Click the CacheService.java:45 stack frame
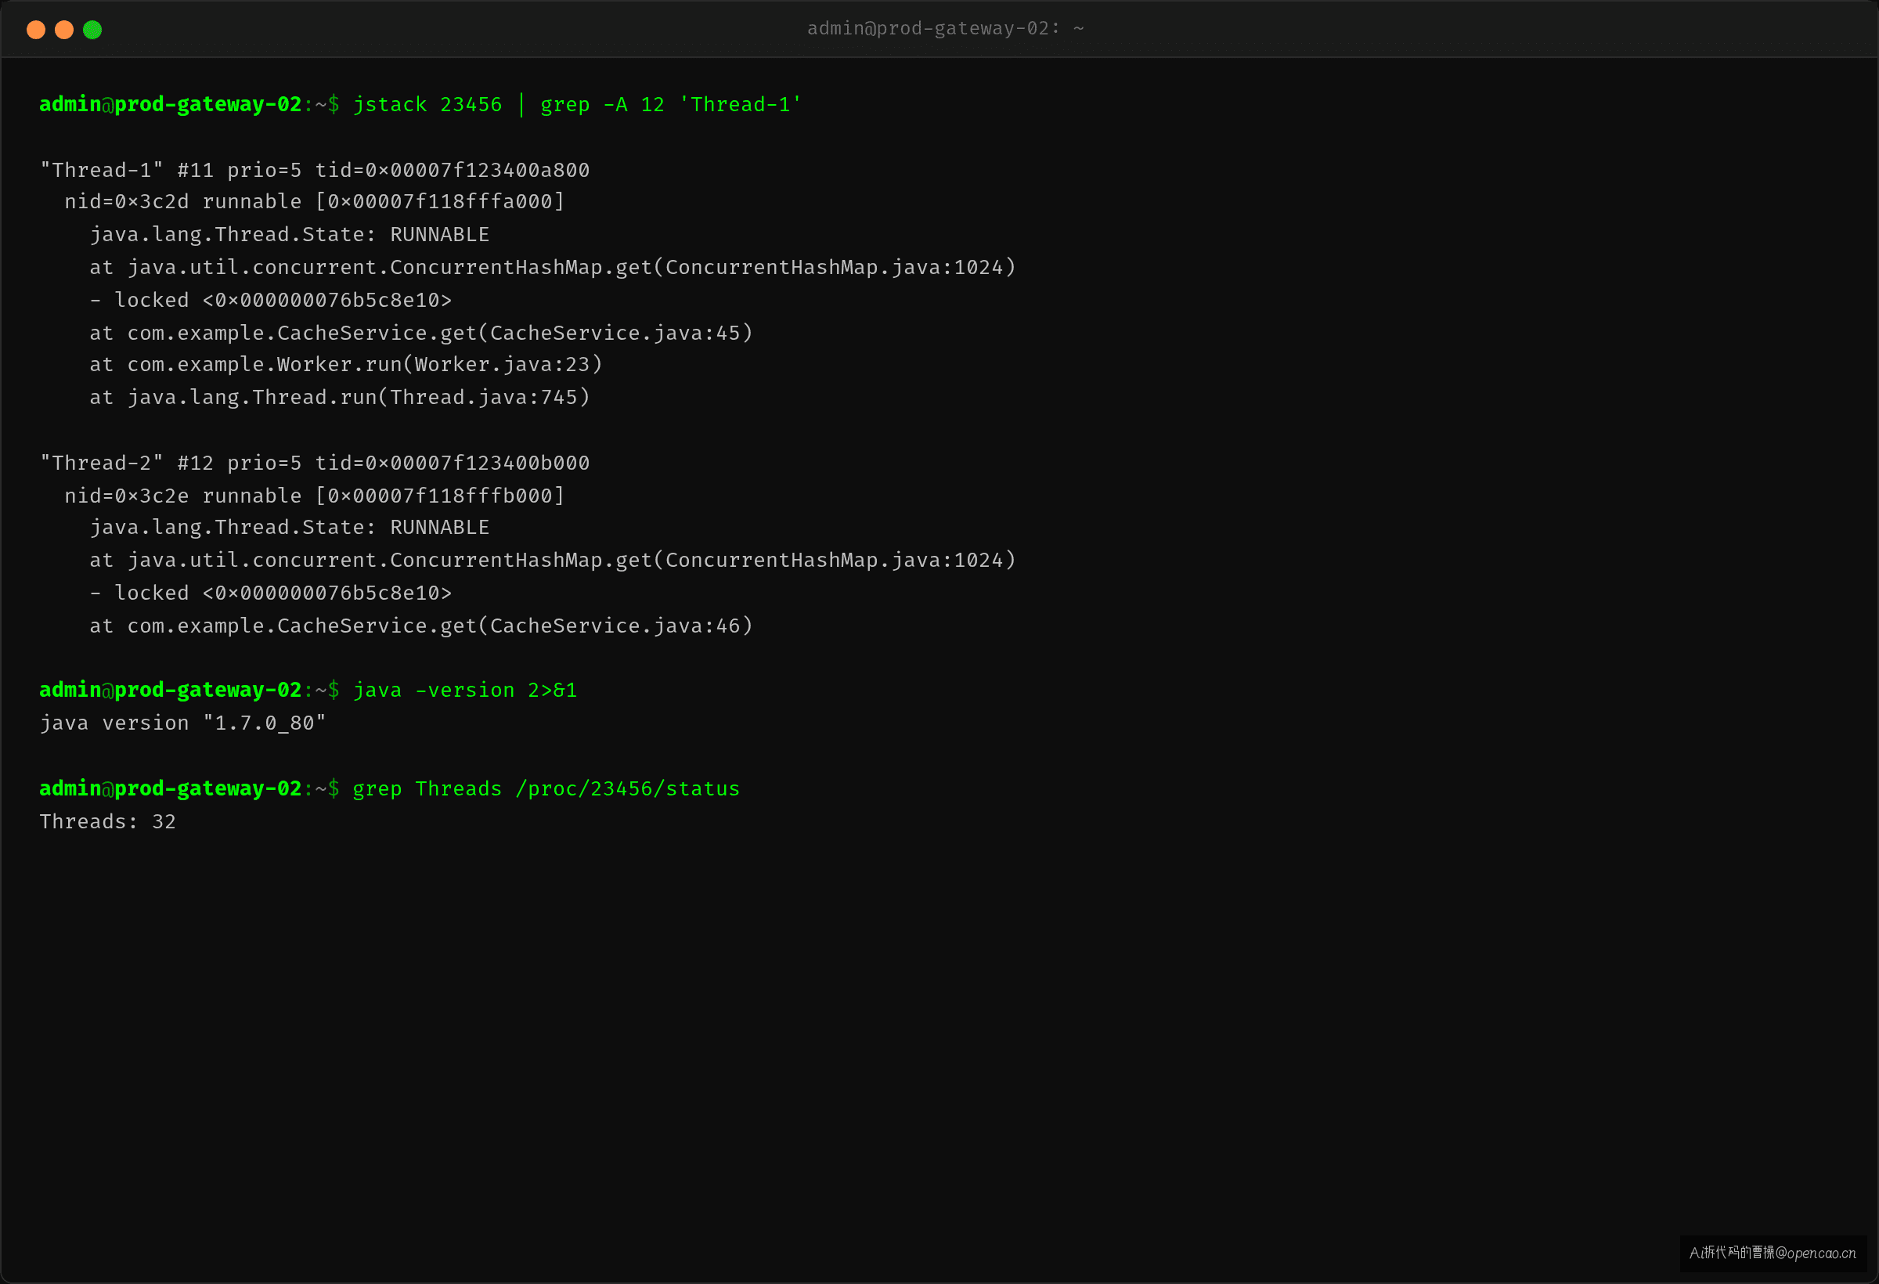Screen dimensions: 1879x1284 pos(421,333)
